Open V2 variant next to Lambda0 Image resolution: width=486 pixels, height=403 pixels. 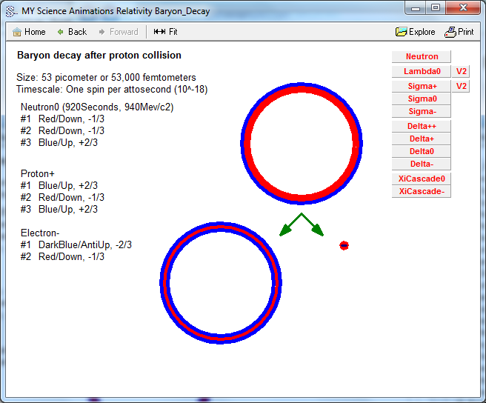(x=462, y=72)
